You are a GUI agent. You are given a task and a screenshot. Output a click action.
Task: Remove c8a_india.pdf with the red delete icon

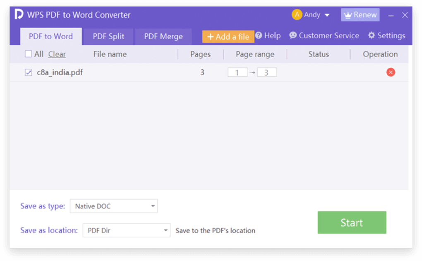pos(391,72)
